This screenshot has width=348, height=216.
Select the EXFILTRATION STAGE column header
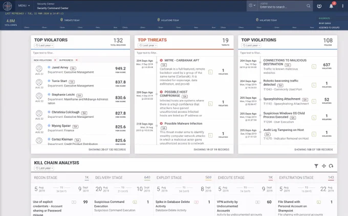coord(296,178)
